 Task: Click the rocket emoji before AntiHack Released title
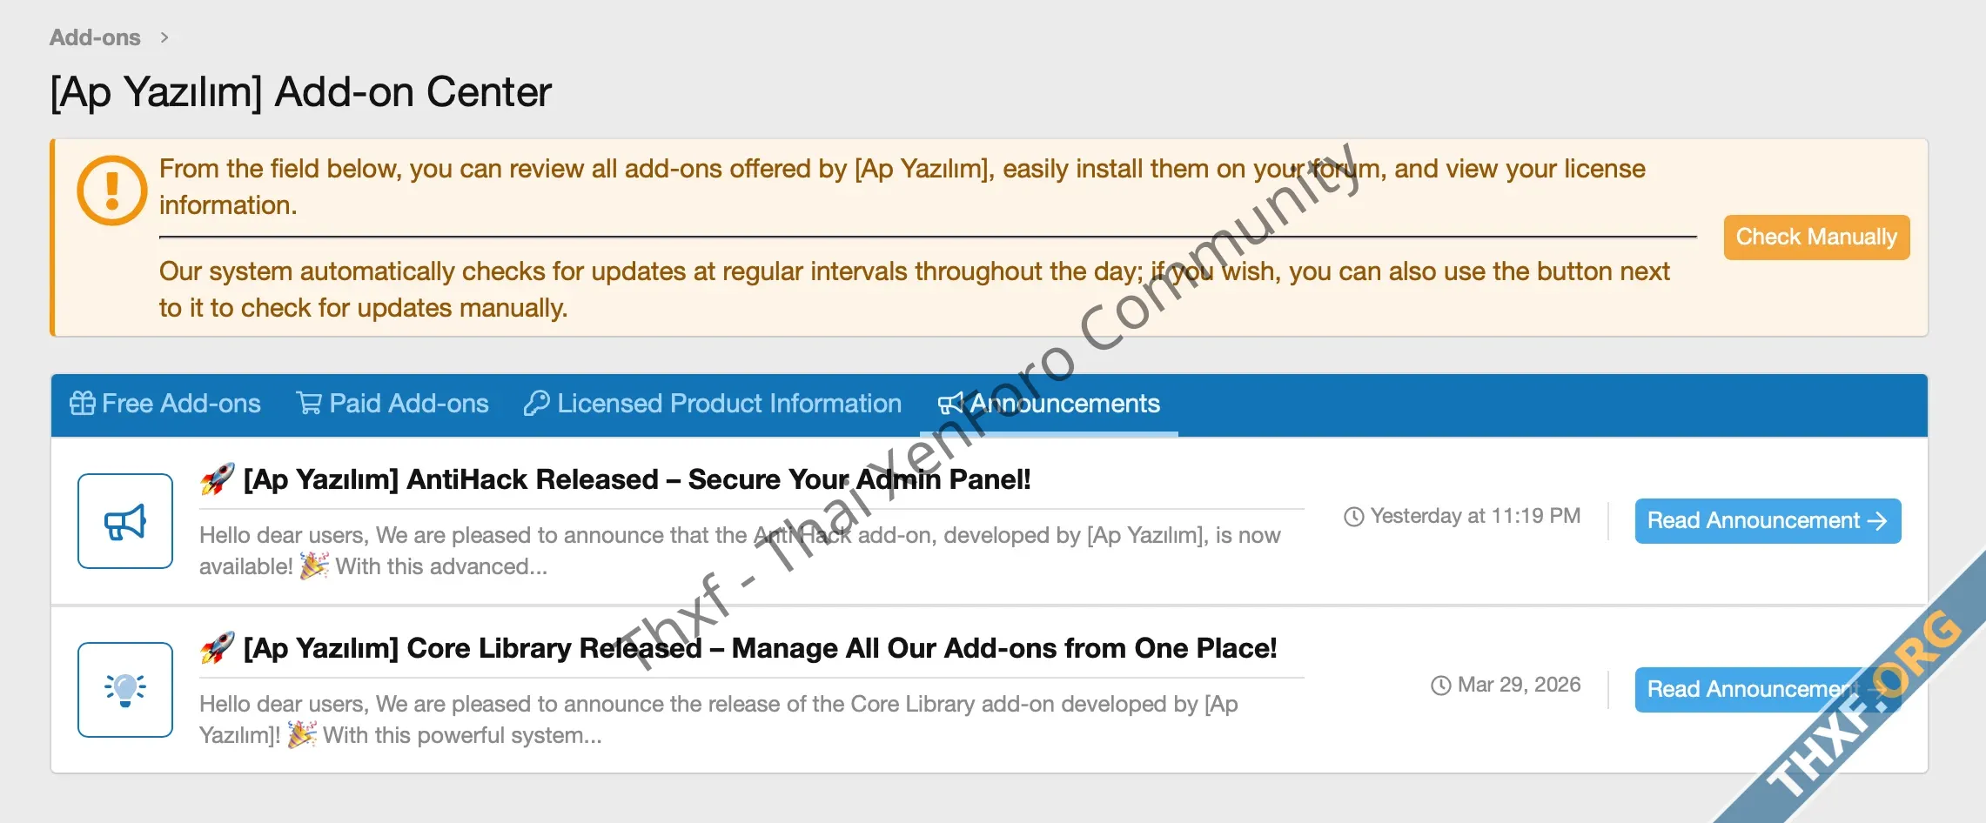[x=218, y=479]
